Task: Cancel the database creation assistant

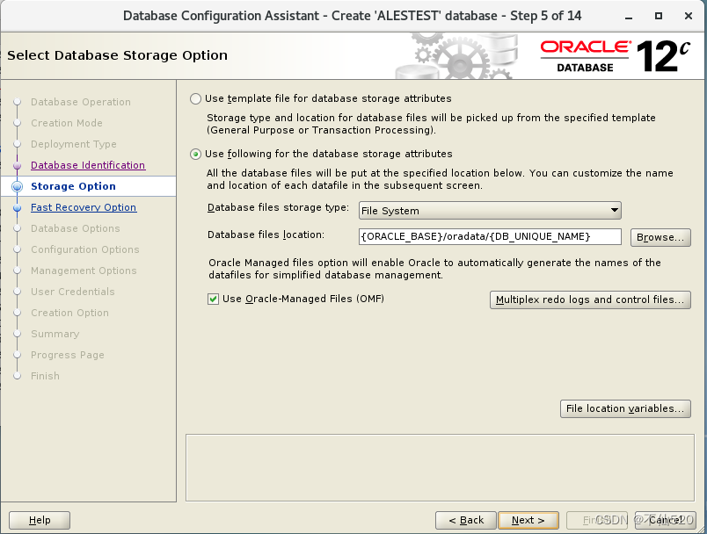Action: coord(664,520)
